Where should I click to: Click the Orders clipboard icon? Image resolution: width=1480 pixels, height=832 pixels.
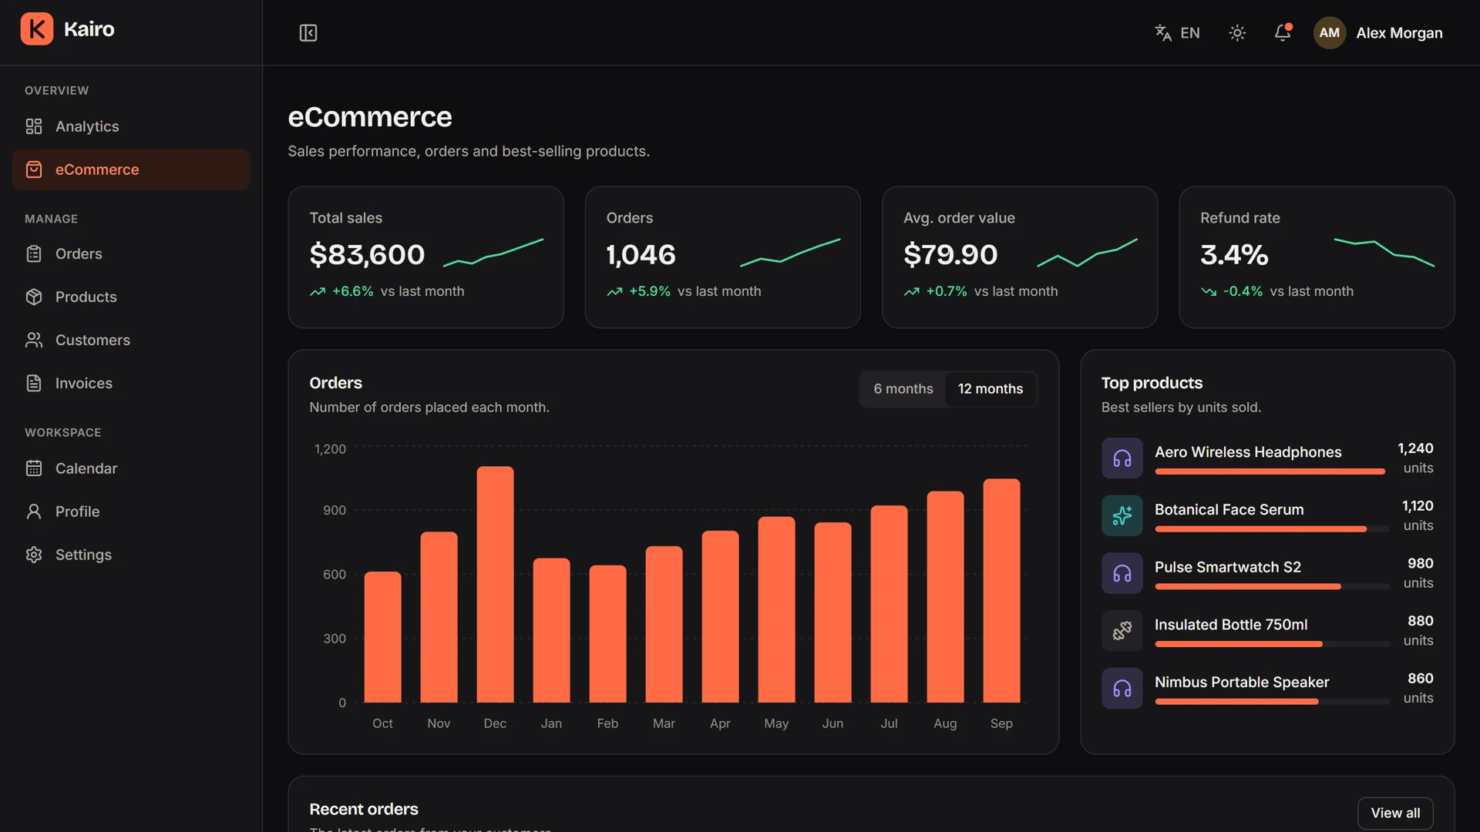click(x=34, y=253)
